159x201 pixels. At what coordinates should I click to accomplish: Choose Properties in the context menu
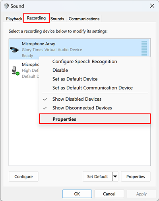coord(95,119)
